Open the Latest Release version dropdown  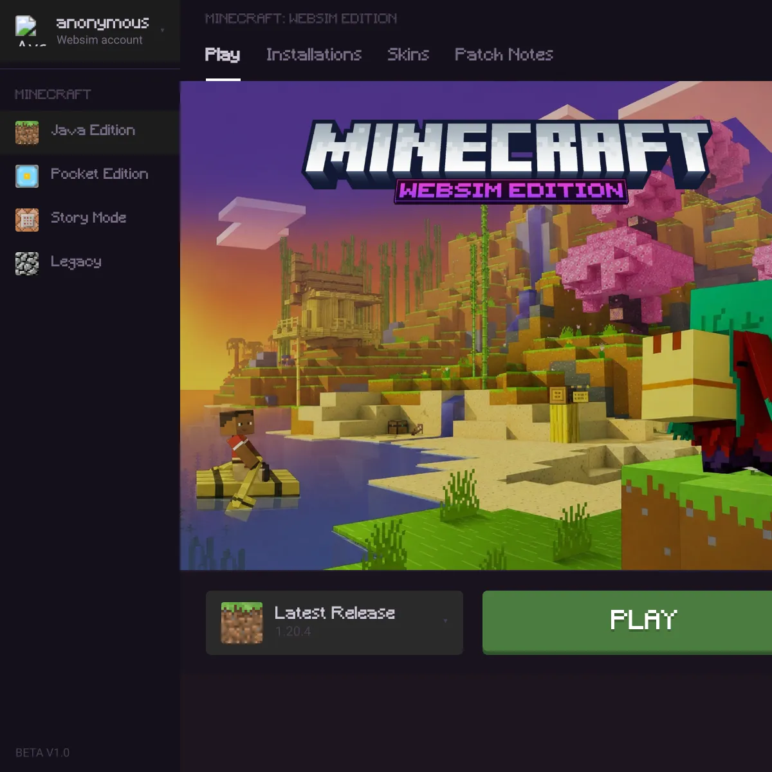(335, 623)
